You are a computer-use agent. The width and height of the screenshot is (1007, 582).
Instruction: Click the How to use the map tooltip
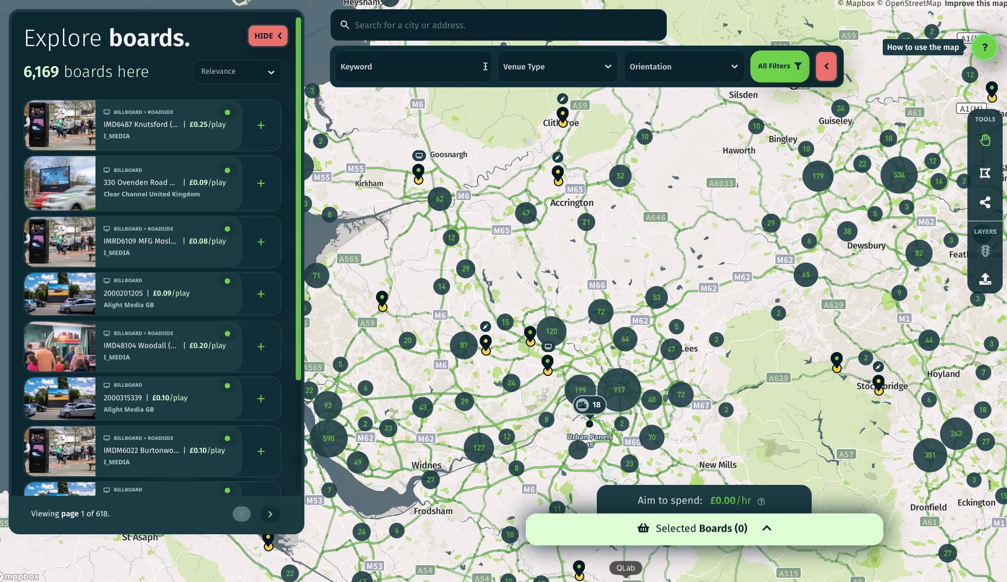coord(923,47)
